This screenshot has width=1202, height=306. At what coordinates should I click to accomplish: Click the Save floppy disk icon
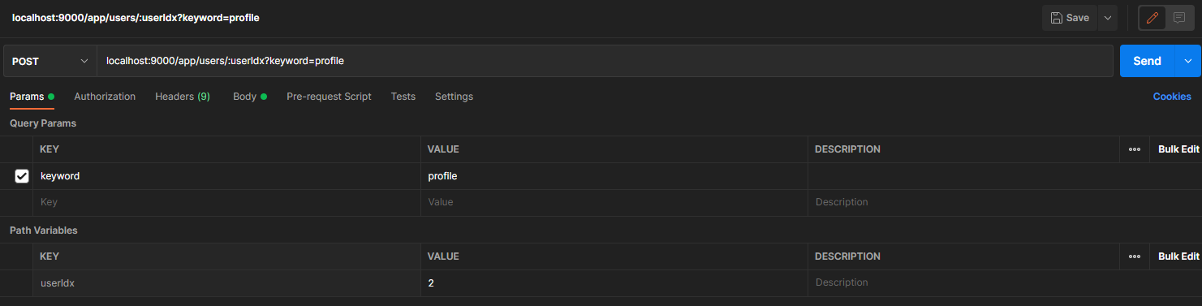click(x=1056, y=18)
